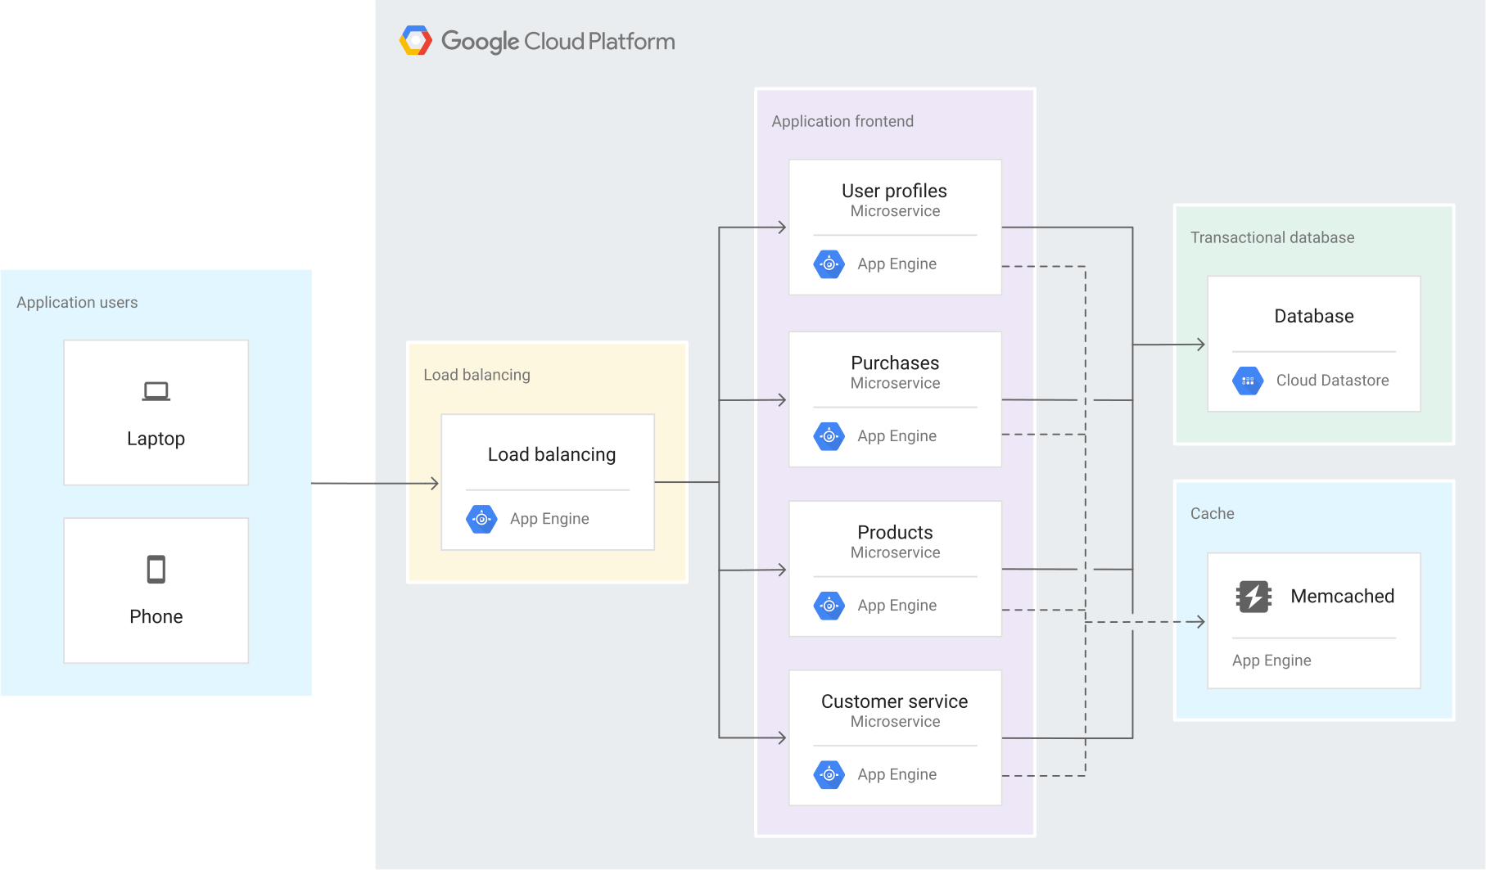
Task: Click the App Engine icon in Products
Action: pos(829,606)
